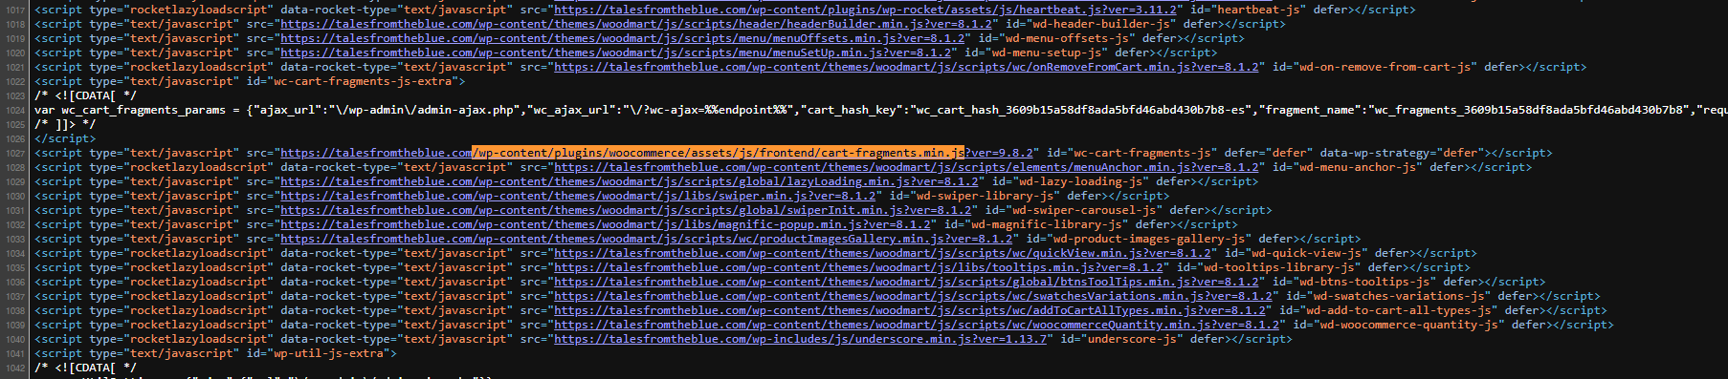Image resolution: width=1728 pixels, height=379 pixels.
Task: Click line number 1017
Action: 14,10
